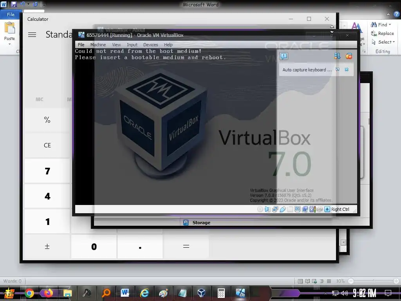
Task: Click the plus-minus sign button in Calculator
Action: 47,247
